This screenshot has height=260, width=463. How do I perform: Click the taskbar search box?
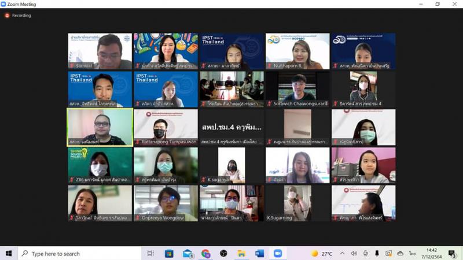[79, 254]
